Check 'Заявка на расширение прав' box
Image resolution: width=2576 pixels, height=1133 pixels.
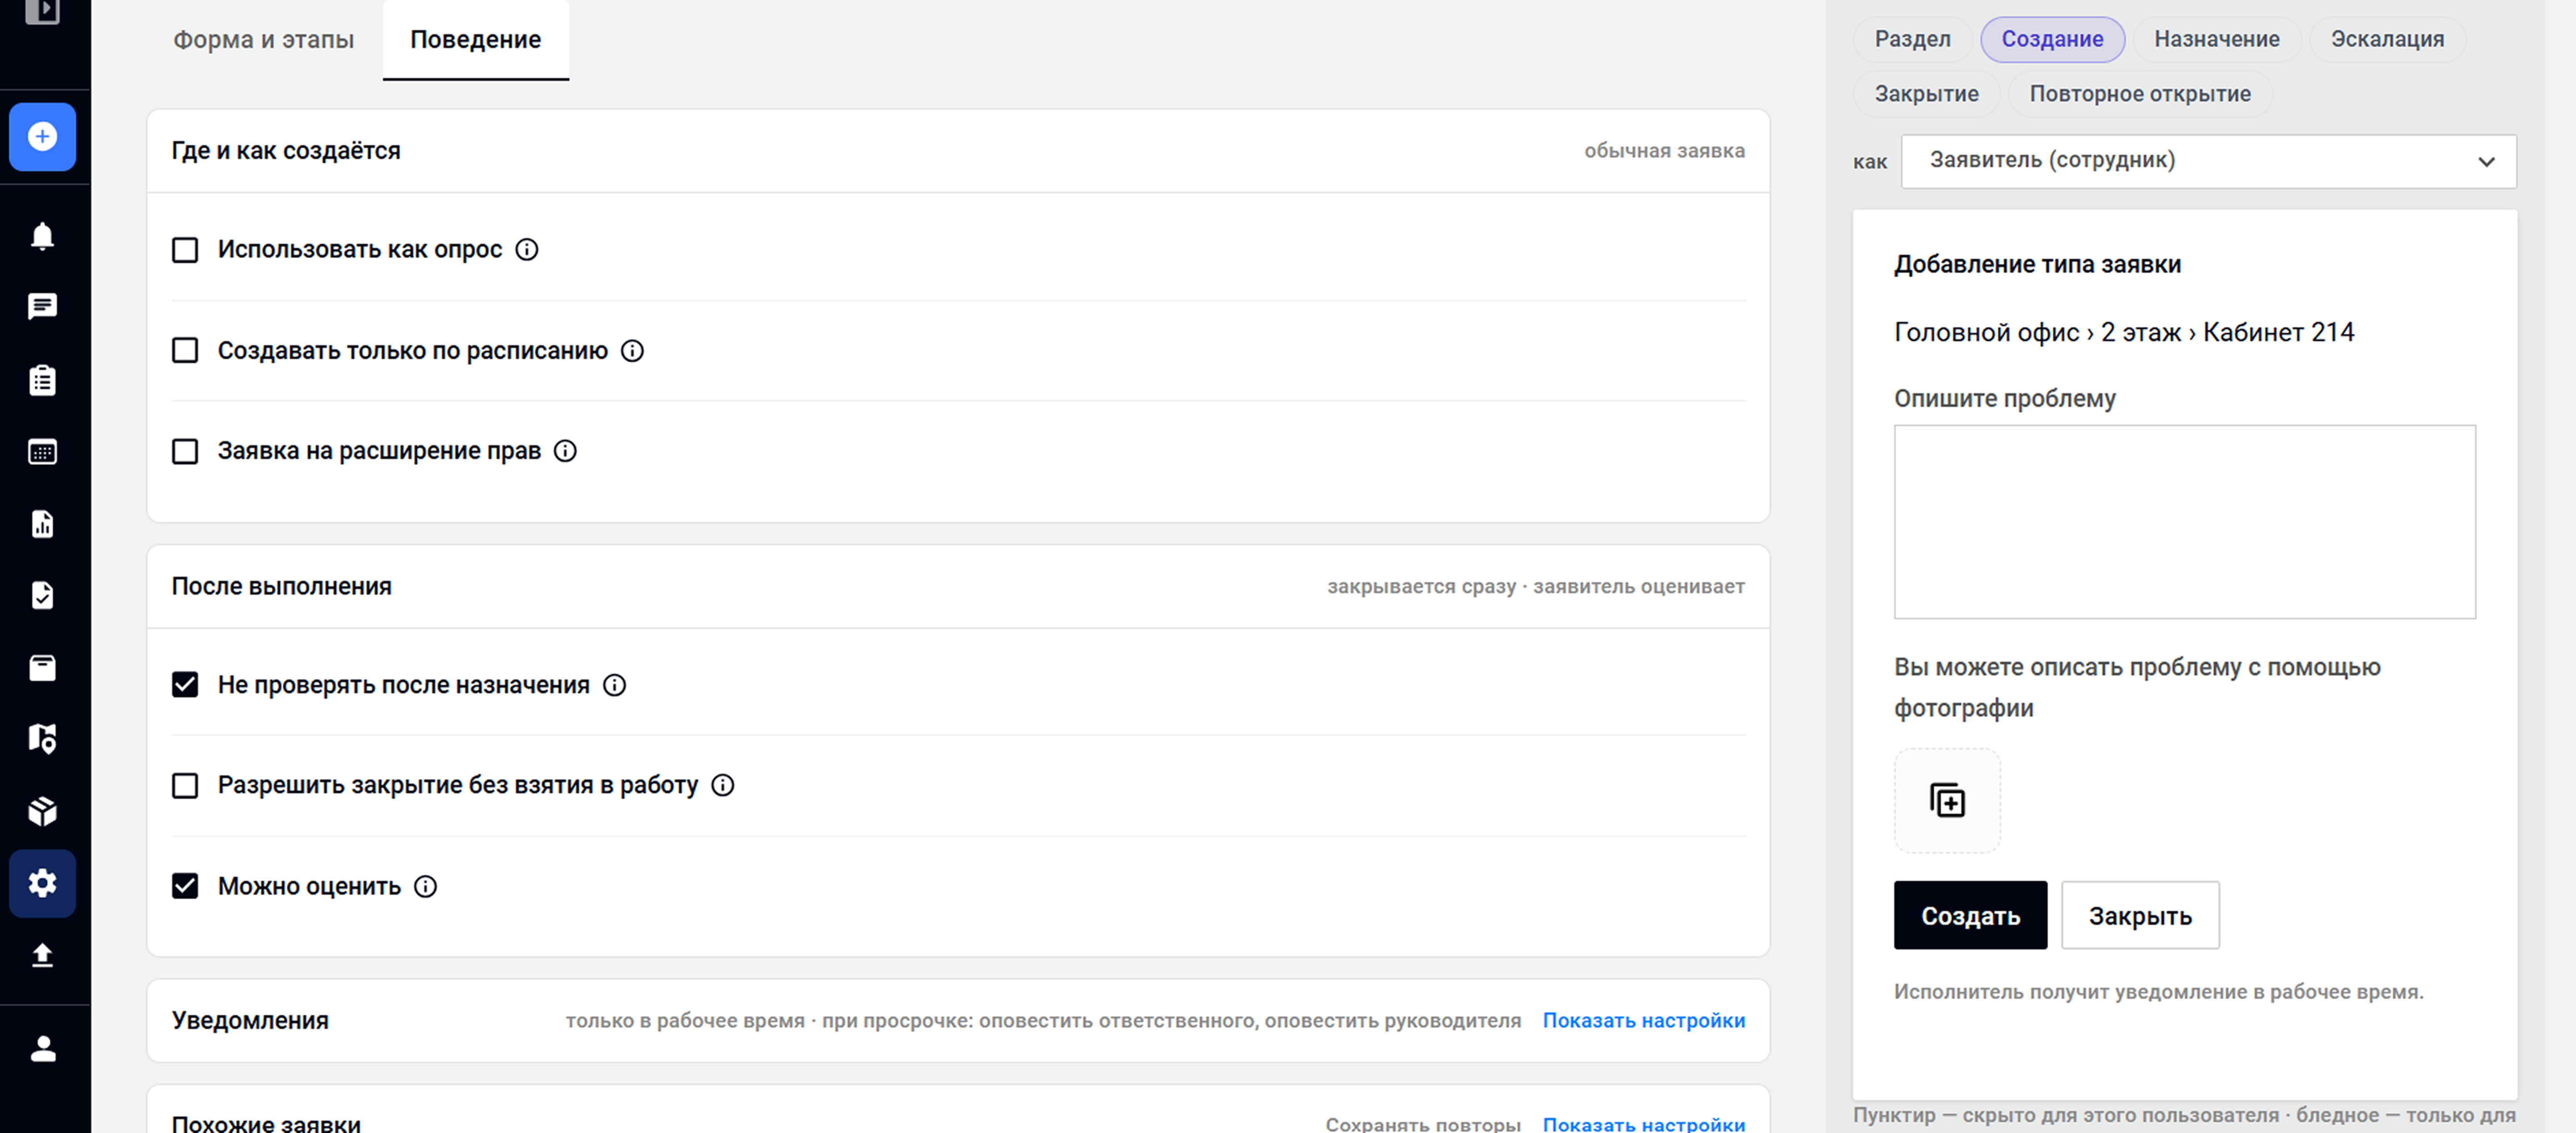tap(185, 451)
